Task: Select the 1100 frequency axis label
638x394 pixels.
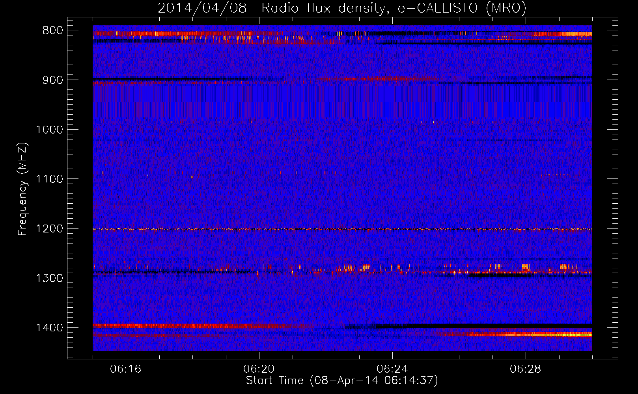Action: pyautogui.click(x=49, y=179)
